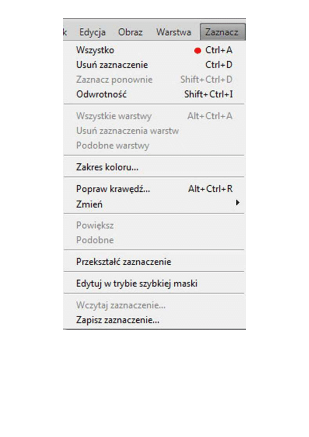
Task: Launch Popraw krawędź... command
Action: click(113, 189)
